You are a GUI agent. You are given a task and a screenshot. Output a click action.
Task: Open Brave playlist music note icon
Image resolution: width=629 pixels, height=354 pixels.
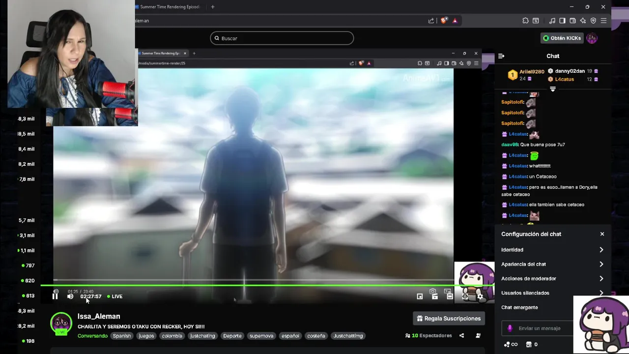click(552, 21)
